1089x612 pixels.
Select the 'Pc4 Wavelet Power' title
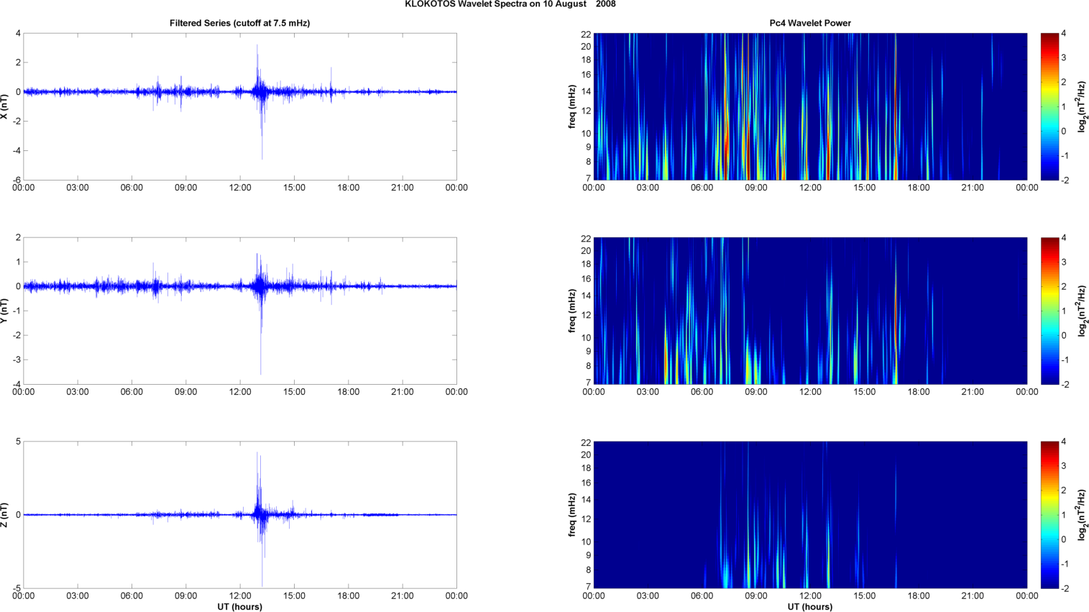[x=810, y=23]
